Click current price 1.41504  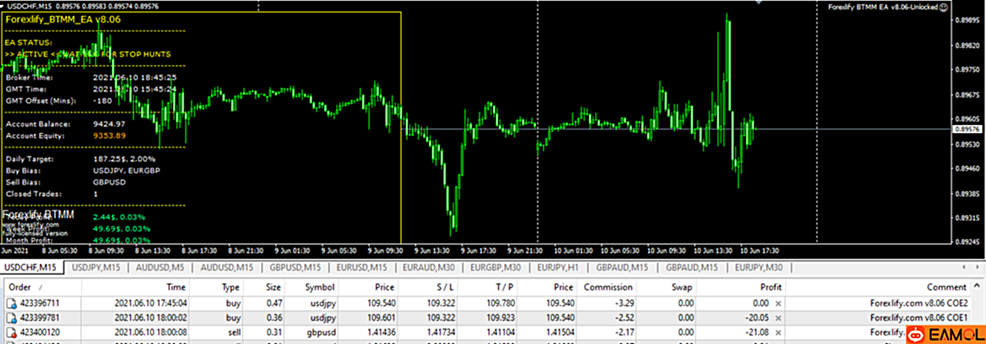coord(558,332)
